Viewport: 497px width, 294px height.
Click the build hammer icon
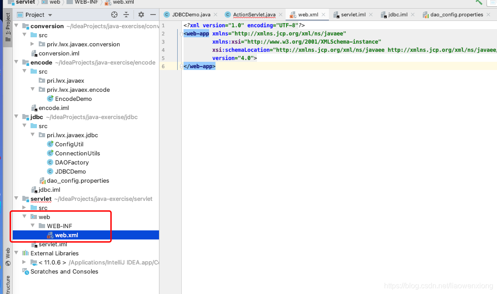(x=479, y=2)
